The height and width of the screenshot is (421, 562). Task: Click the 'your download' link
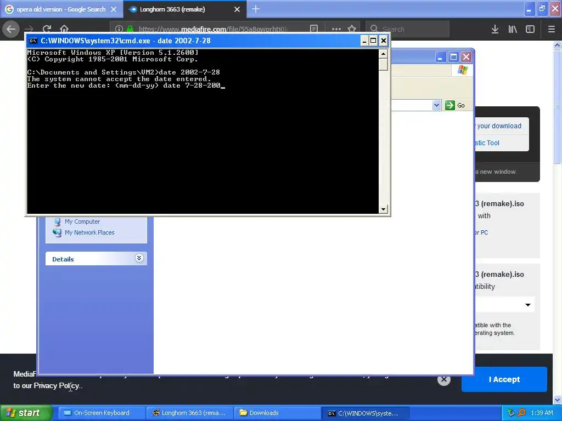coord(499,126)
